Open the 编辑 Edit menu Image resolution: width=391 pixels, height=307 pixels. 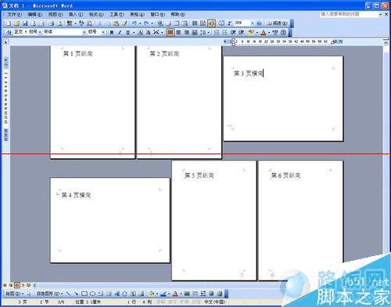point(35,14)
